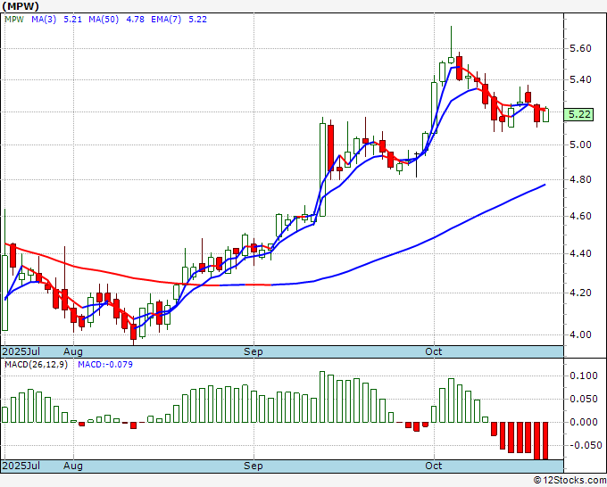Click the 4.80 price axis label
Screen dimensions: 607x487
coord(580,179)
